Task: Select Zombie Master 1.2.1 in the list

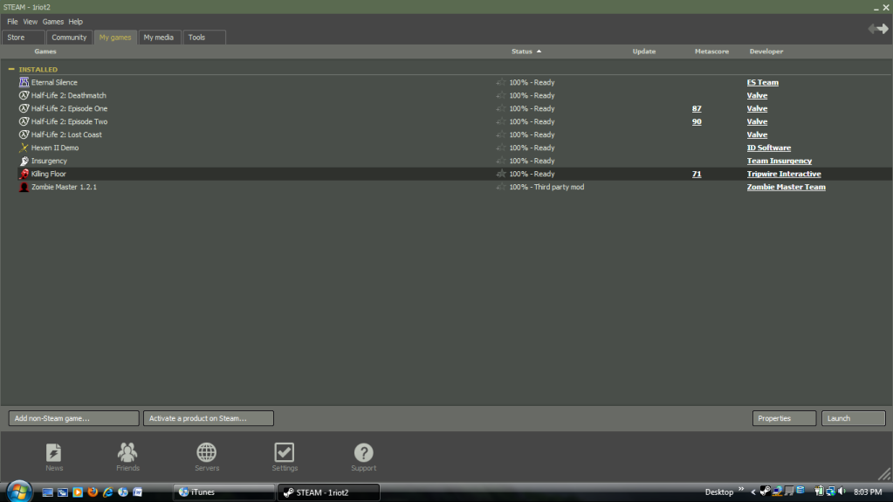Action: [x=64, y=187]
